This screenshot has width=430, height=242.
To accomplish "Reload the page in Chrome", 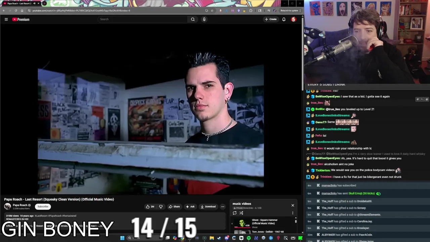I will 16,10.
